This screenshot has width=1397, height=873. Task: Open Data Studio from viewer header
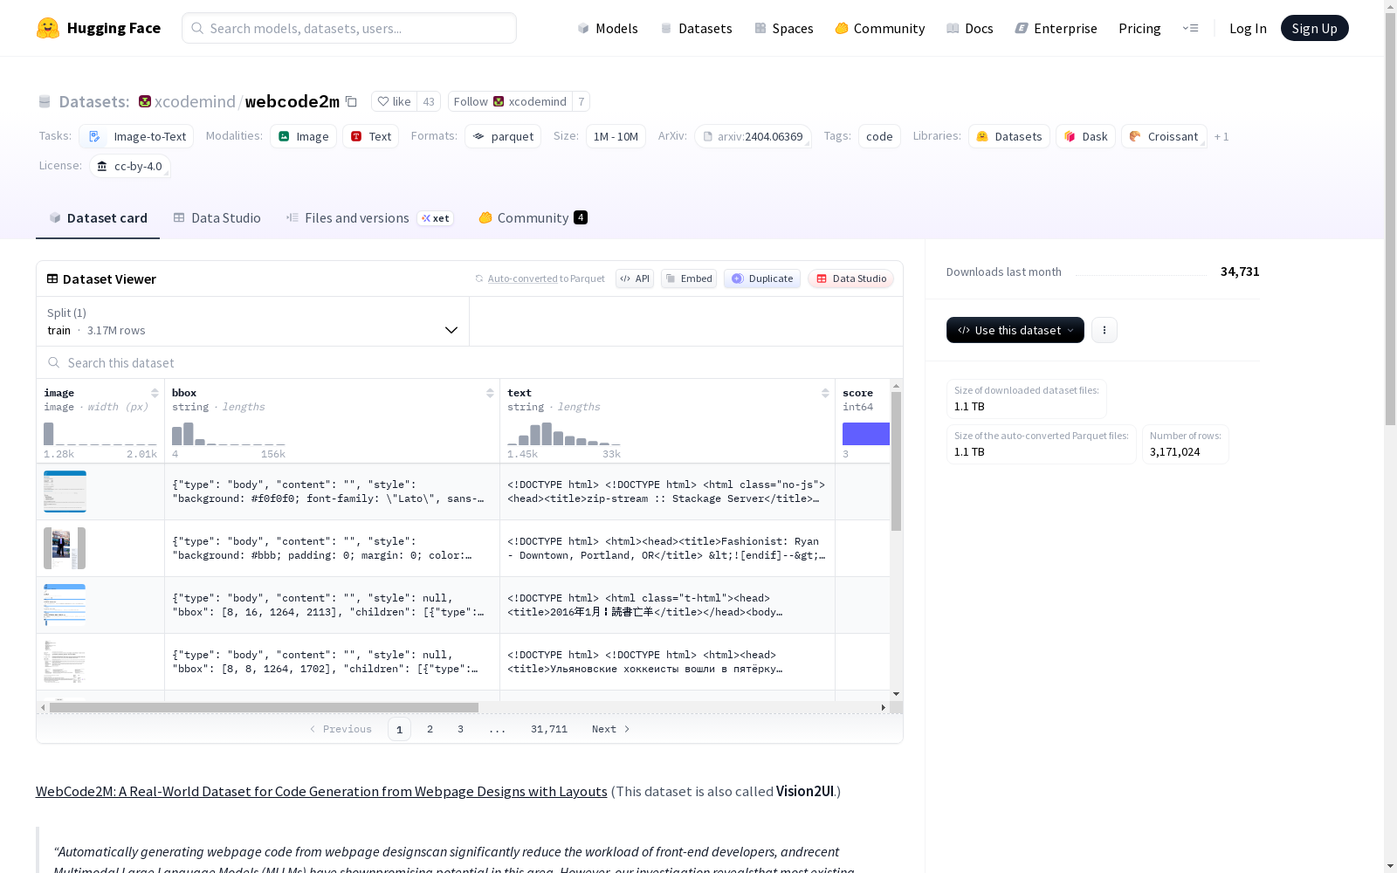[851, 278]
